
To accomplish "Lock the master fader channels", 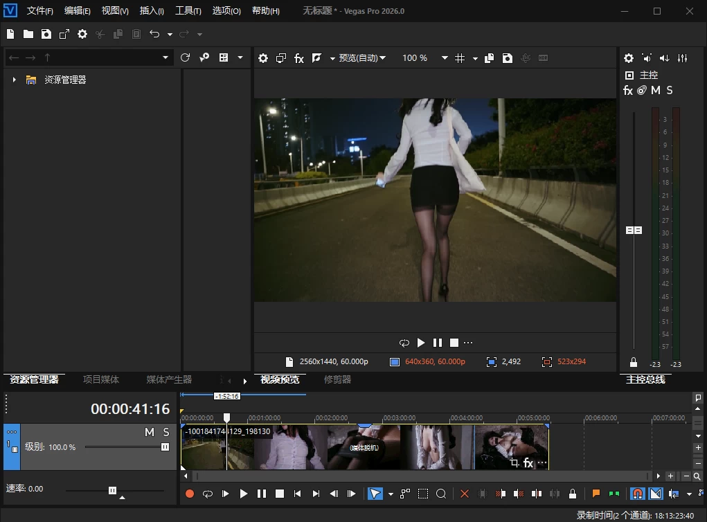I will coord(634,362).
